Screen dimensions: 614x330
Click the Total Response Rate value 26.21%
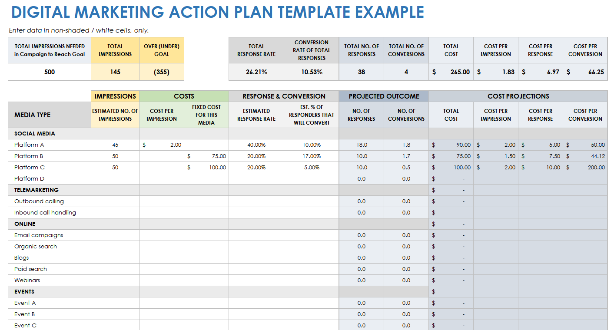point(256,72)
